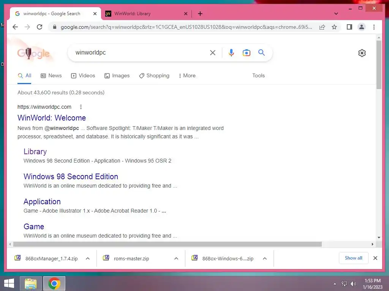Open the Chrome side panel
Viewport: 389px width, 291px height.
pyautogui.click(x=349, y=27)
